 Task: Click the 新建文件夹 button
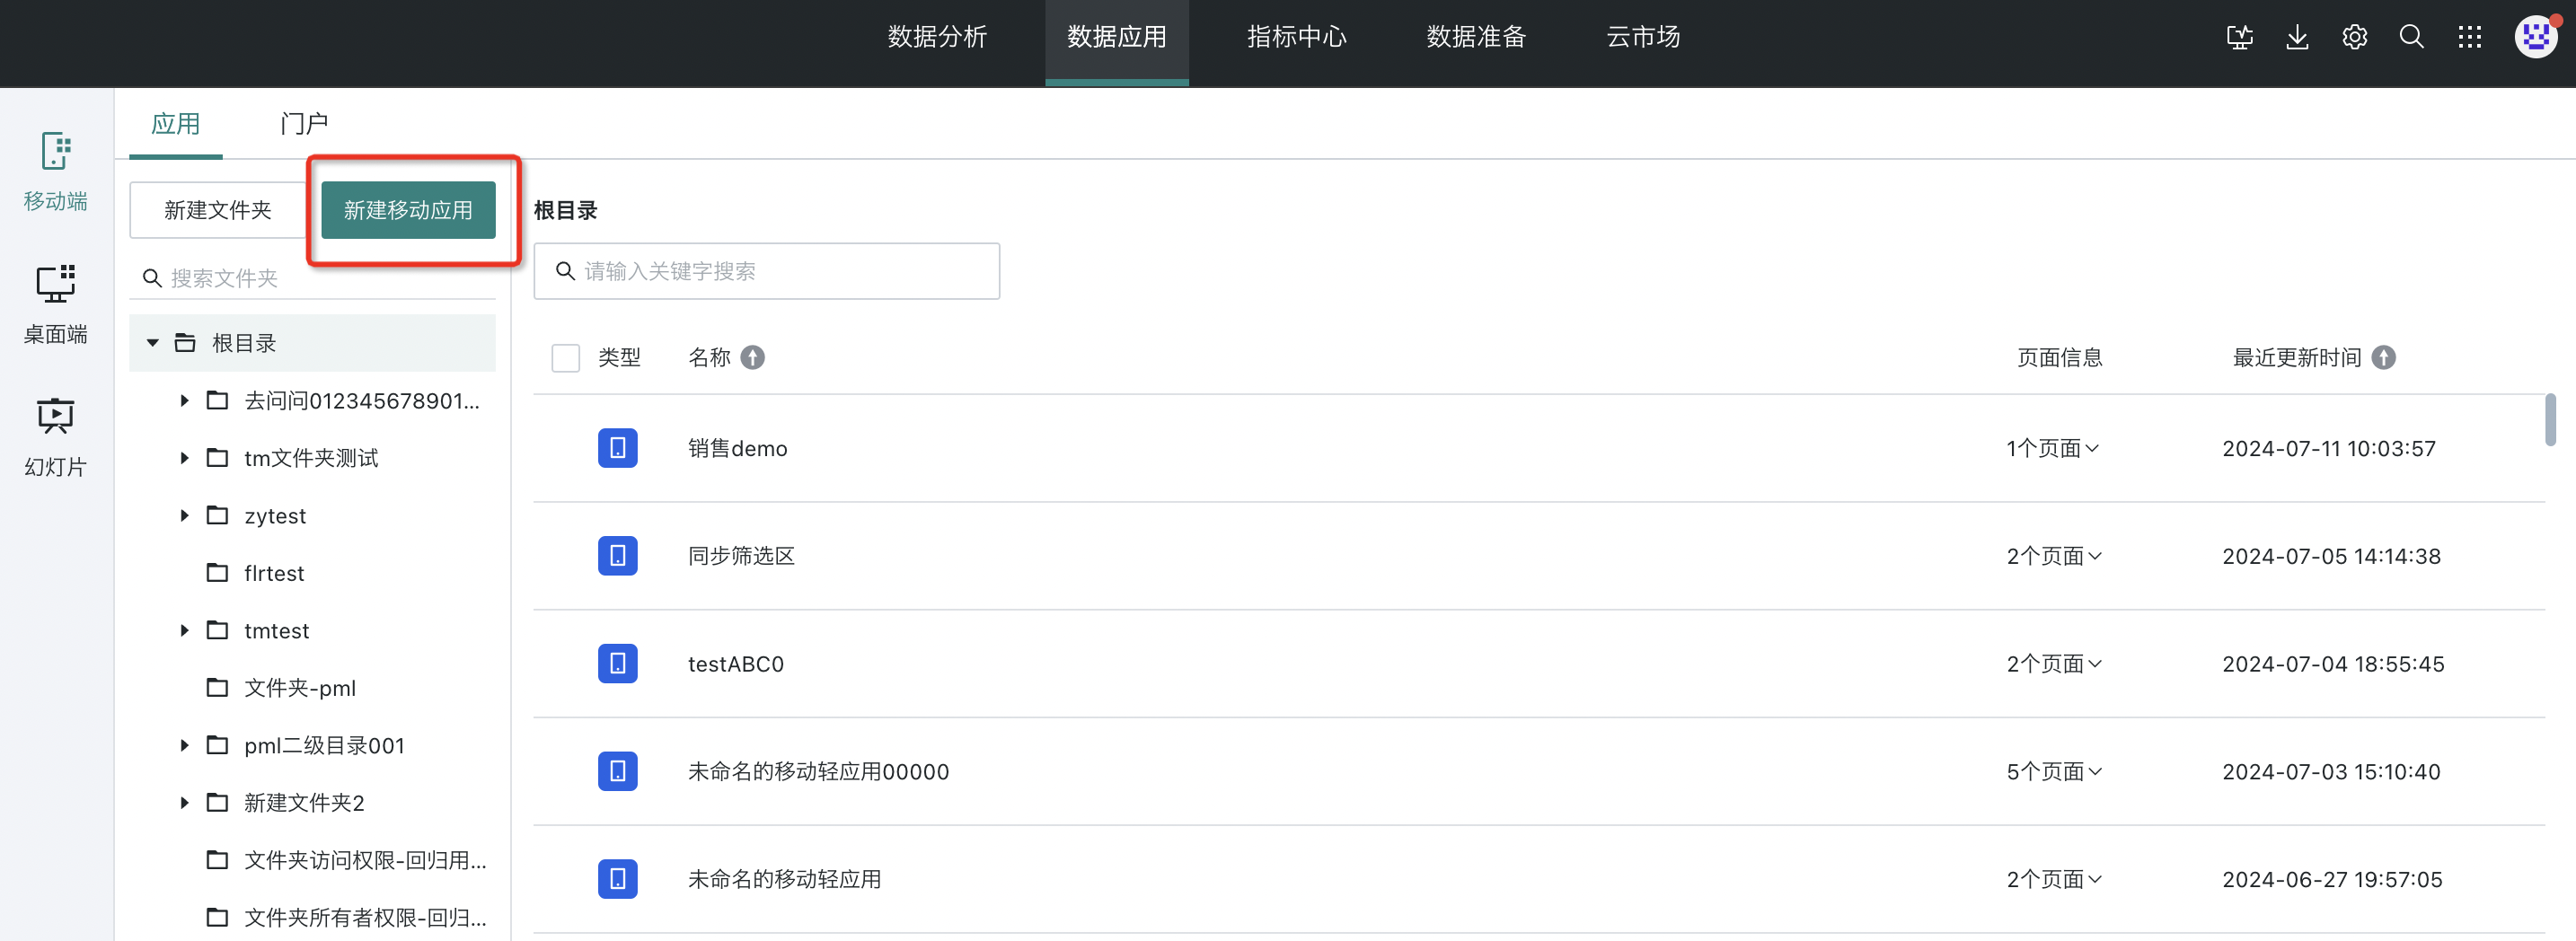pos(217,210)
